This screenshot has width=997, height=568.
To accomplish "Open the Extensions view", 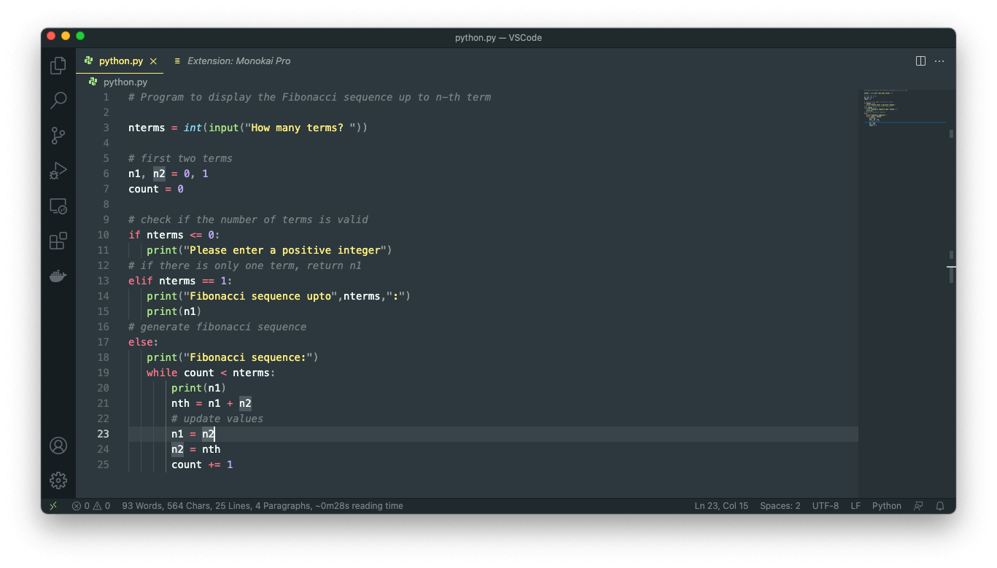I will (x=58, y=241).
